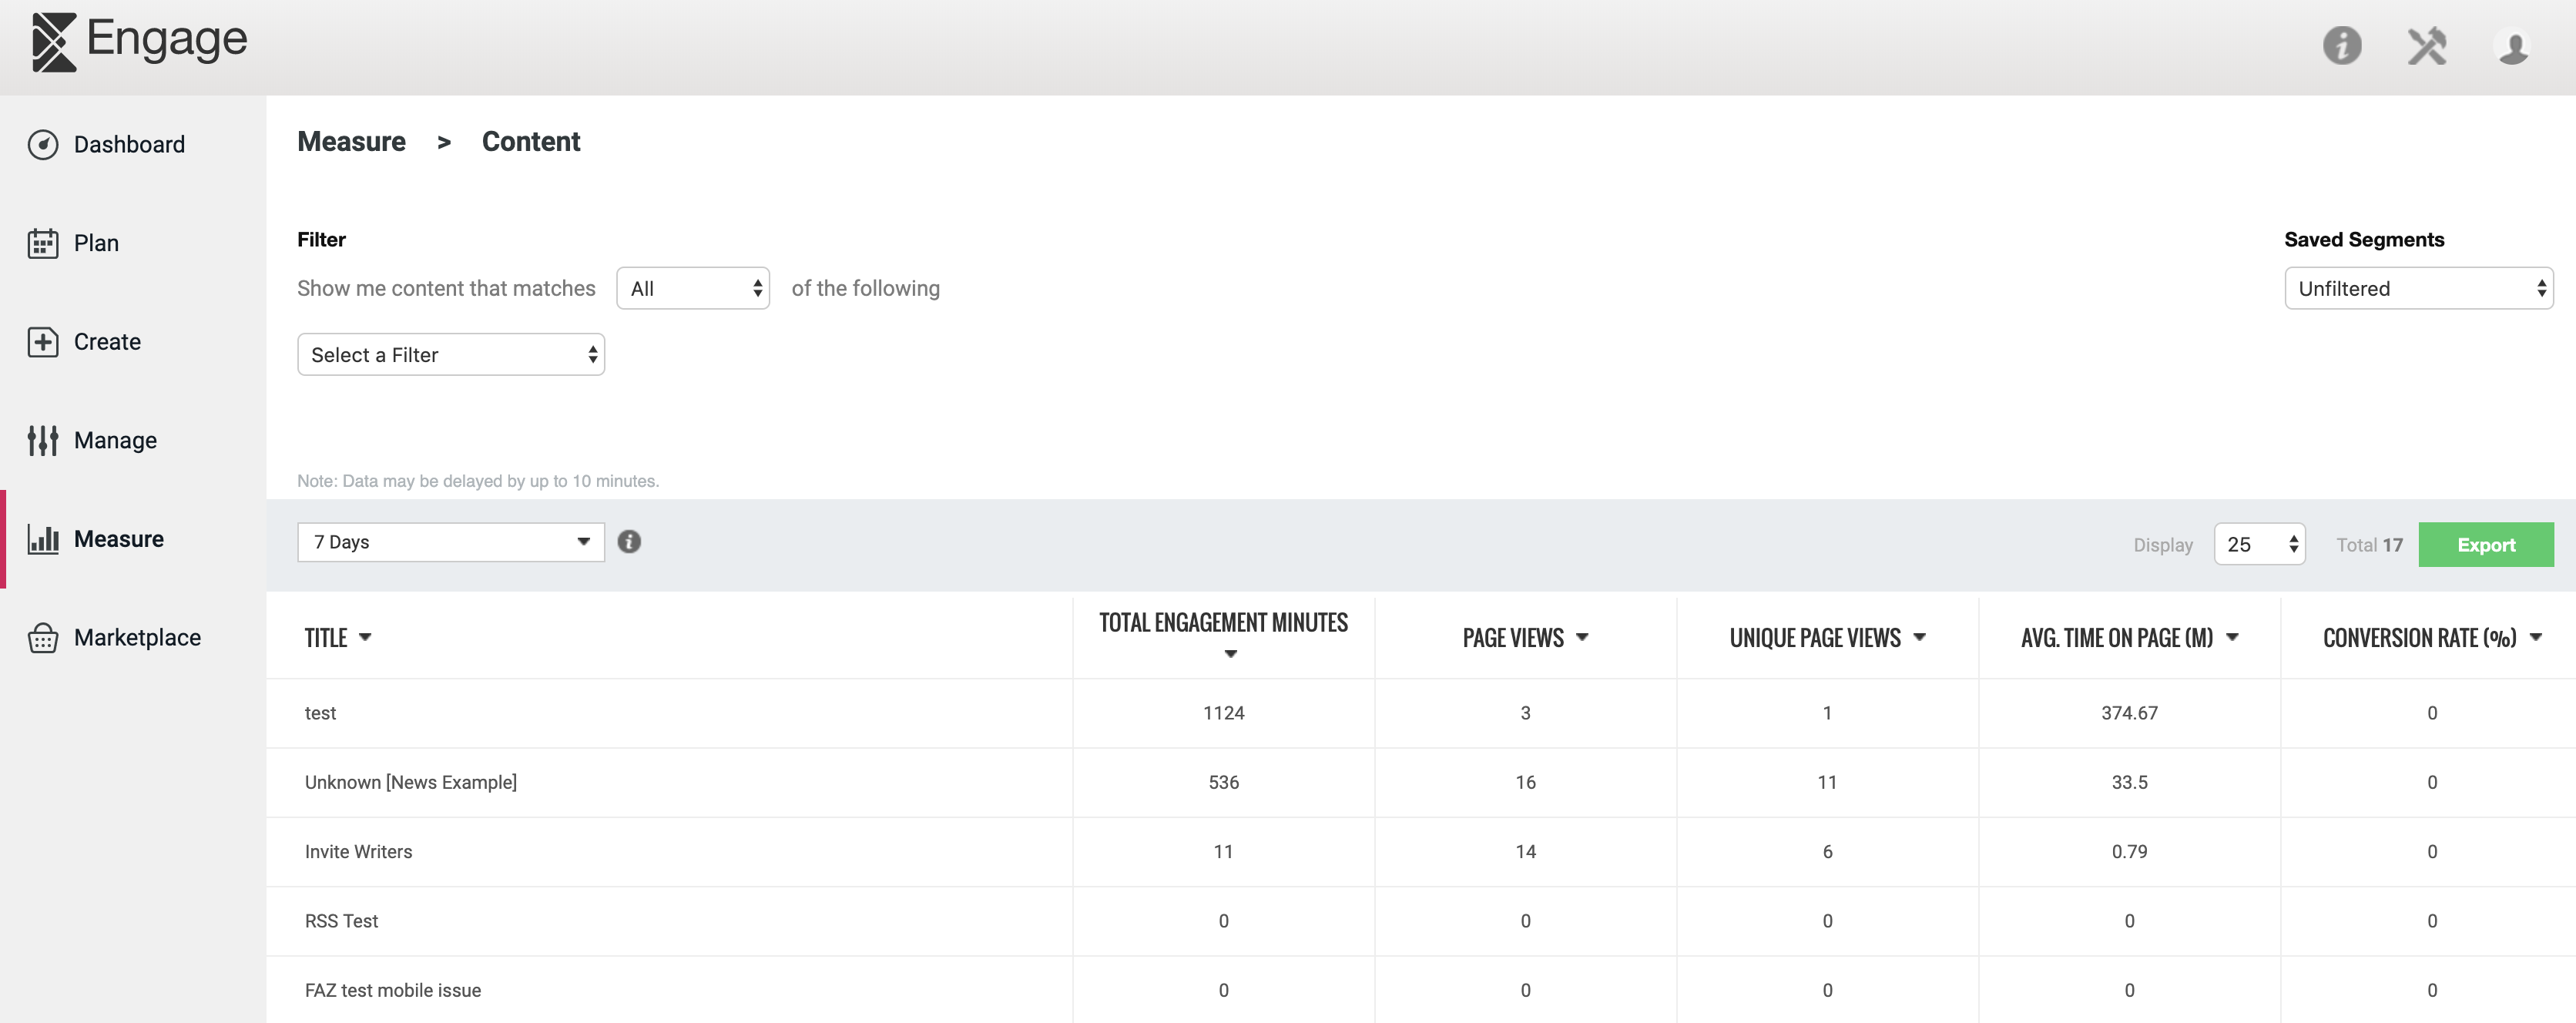
Task: Open the All match-type dropdown
Action: (x=693, y=288)
